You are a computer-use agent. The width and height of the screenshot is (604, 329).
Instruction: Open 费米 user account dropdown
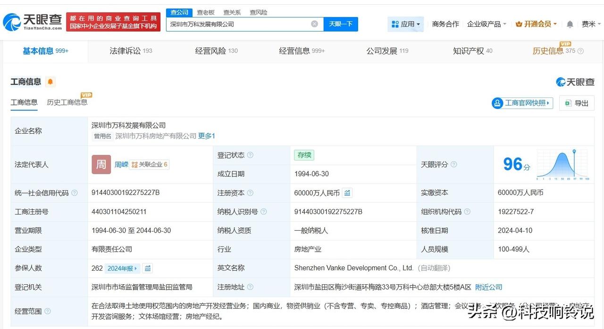[x=591, y=24]
